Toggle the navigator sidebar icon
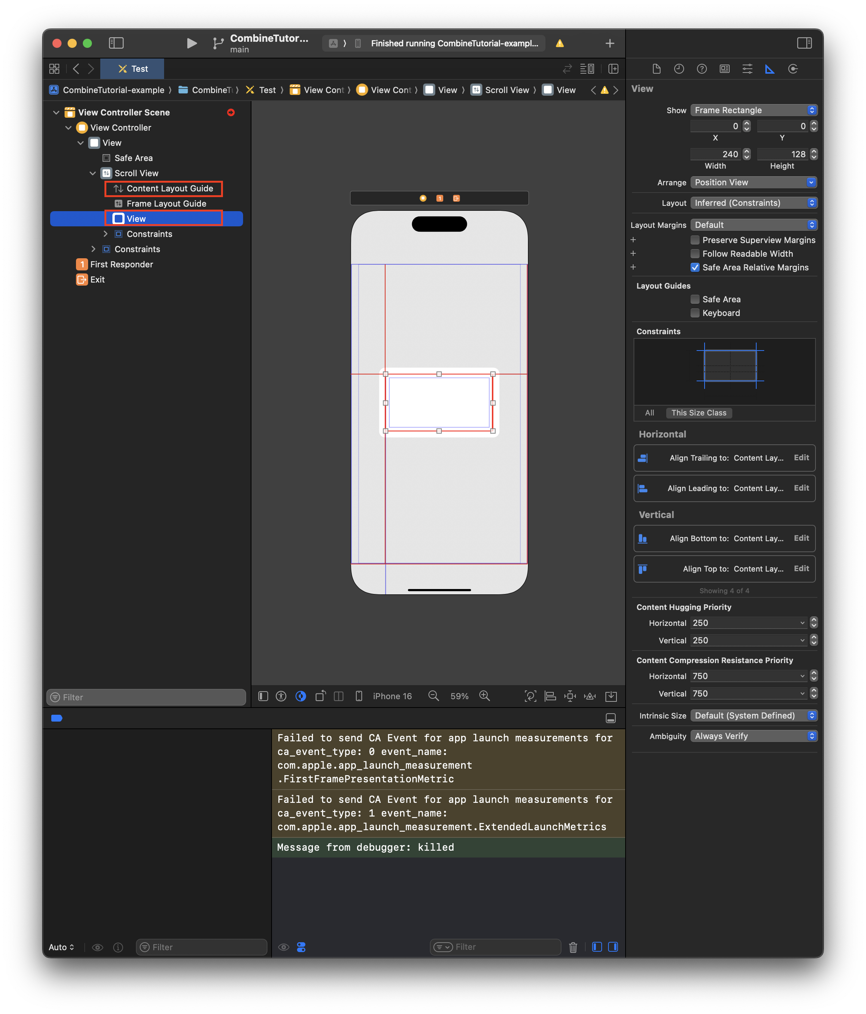Screen dimensions: 866x1014 [x=116, y=43]
